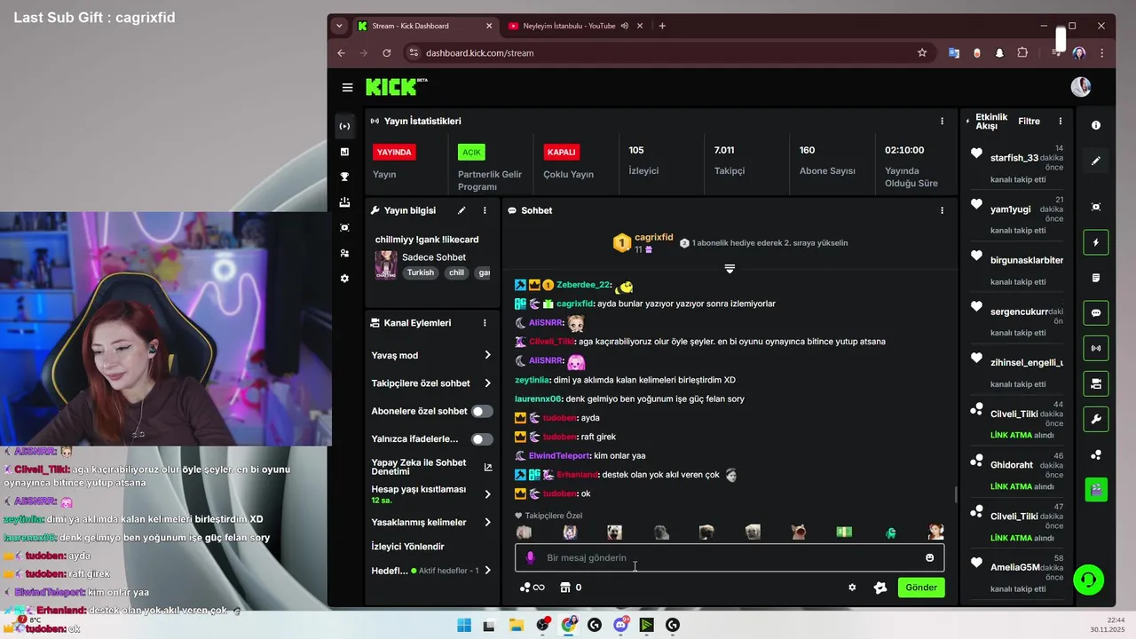Switch to Stream - Kick Dashboard tab
Screen dimensions: 1136x639
pos(426,26)
